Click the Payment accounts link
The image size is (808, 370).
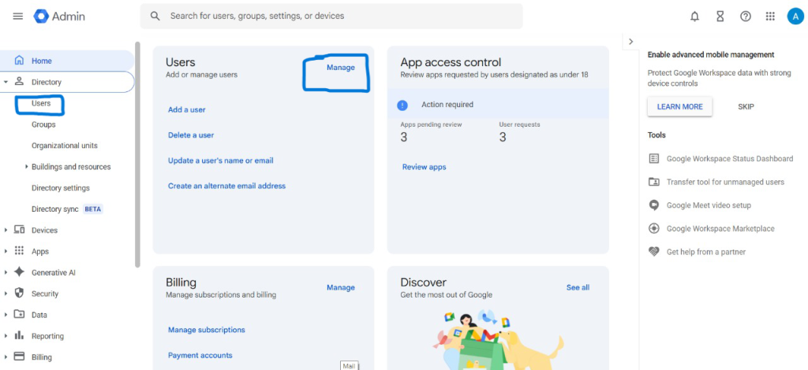[x=200, y=355]
